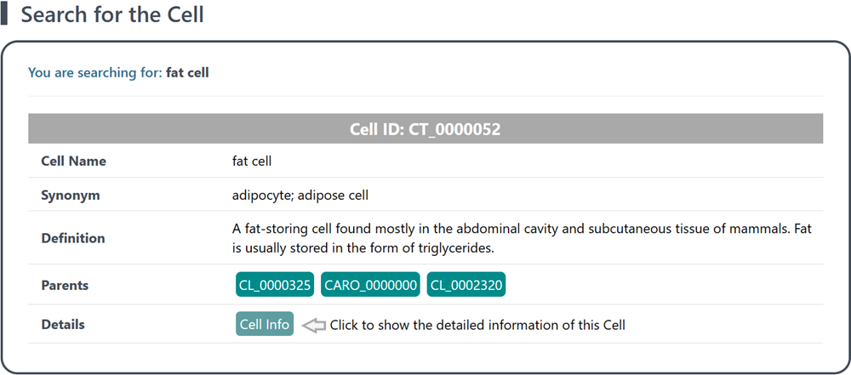Open the Cell Info details button

[x=265, y=324]
